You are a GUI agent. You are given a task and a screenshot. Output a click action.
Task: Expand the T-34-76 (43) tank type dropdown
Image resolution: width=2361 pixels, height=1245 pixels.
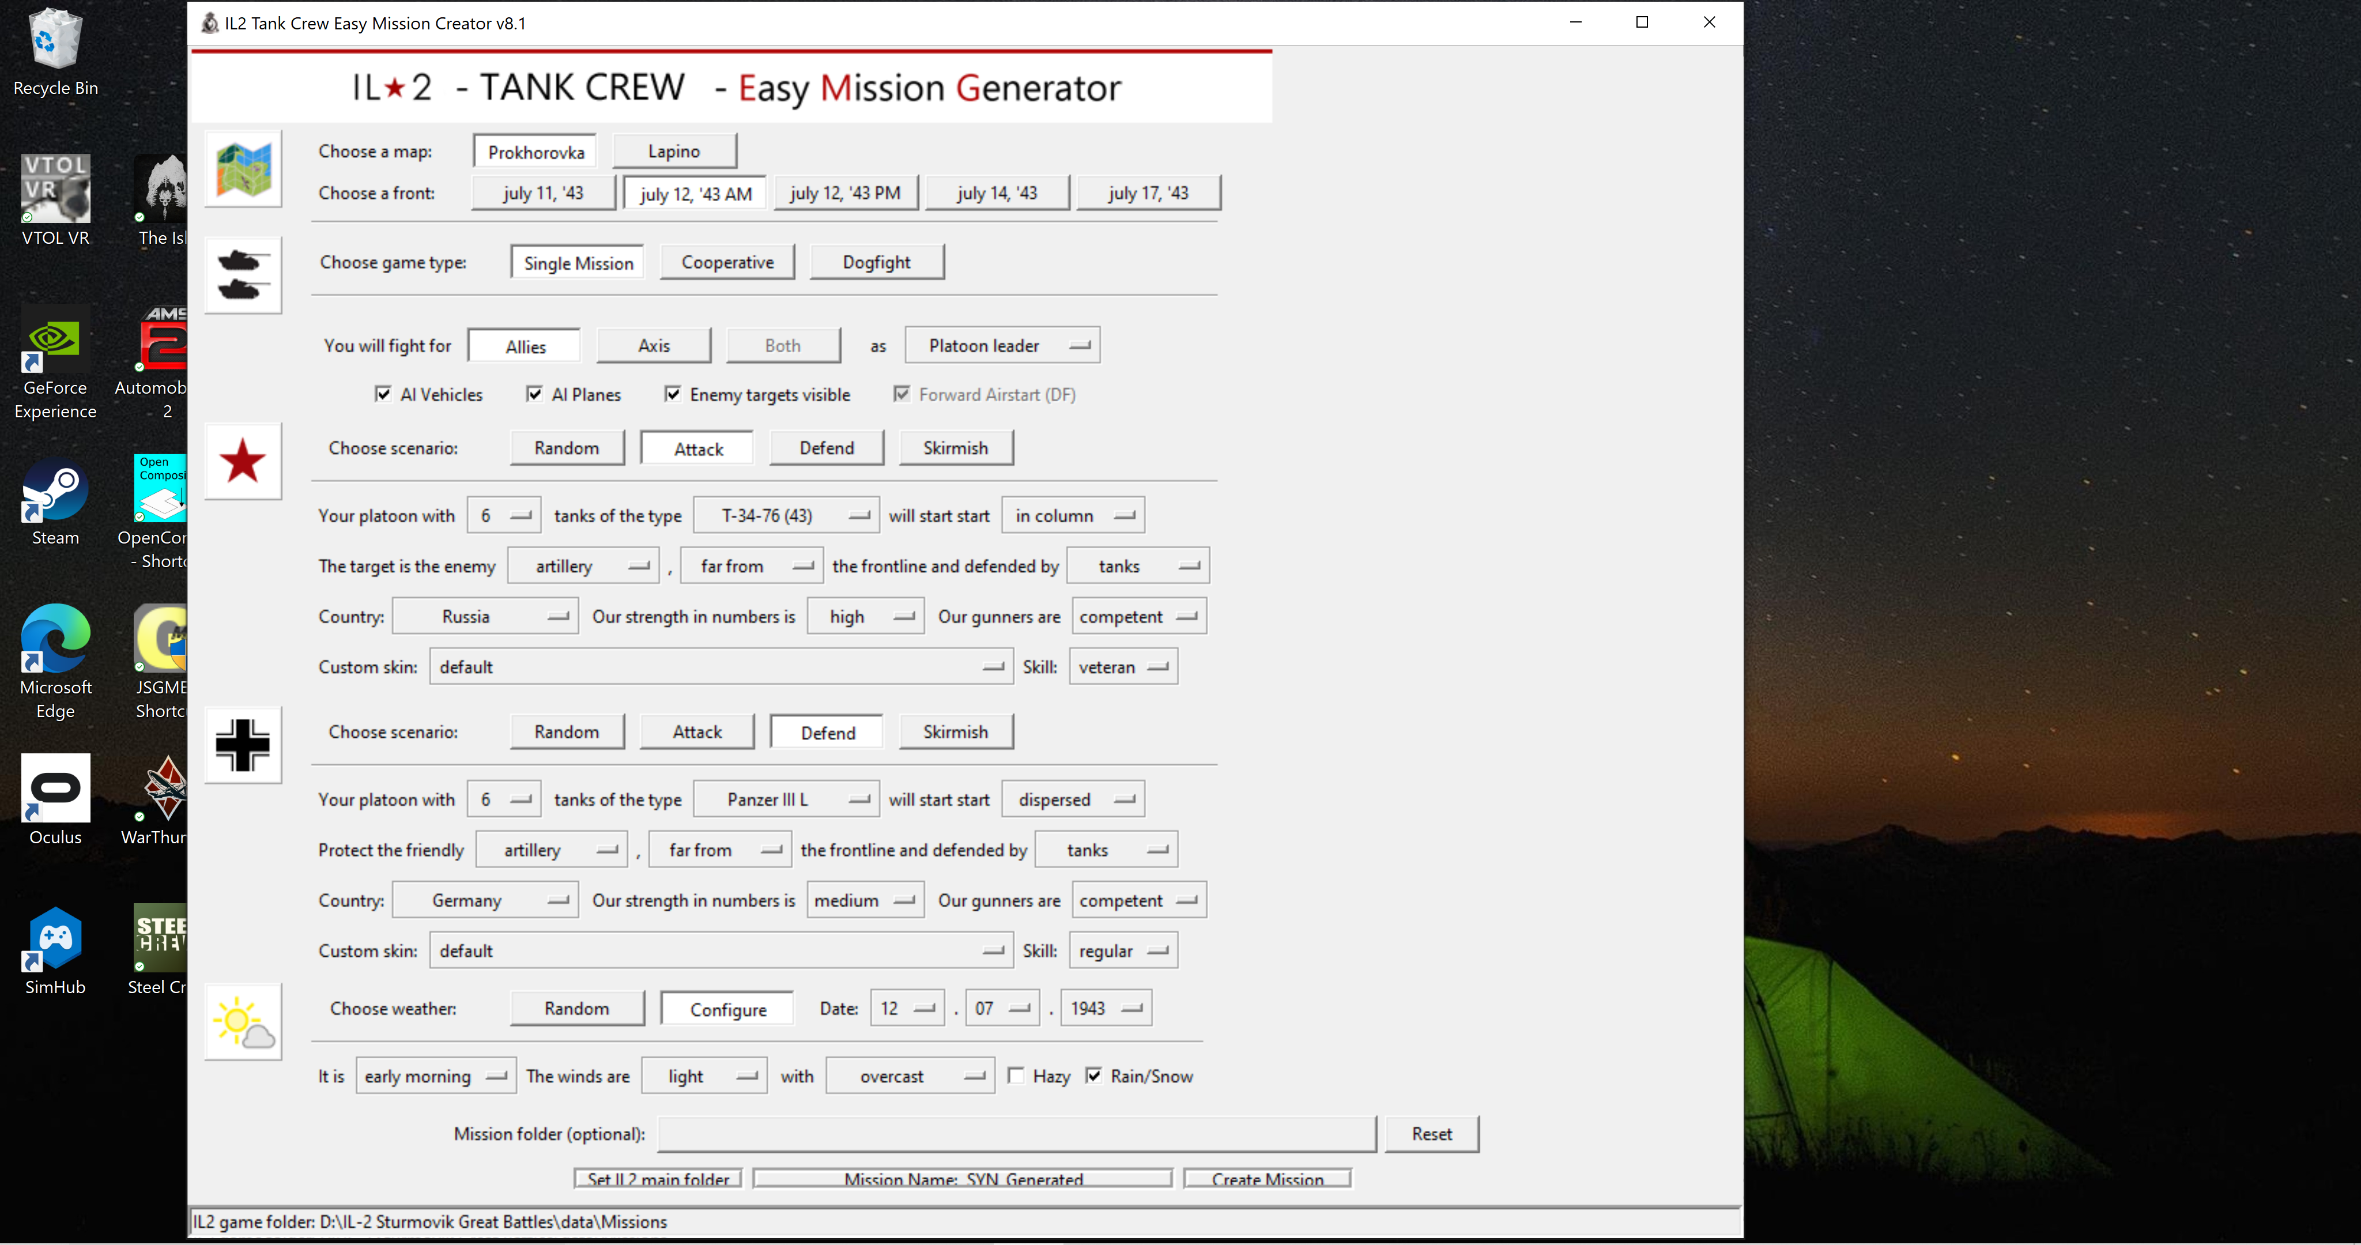click(786, 515)
